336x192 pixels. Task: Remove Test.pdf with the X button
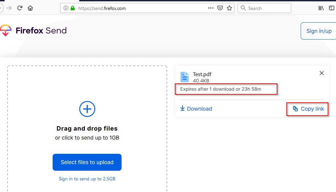(322, 73)
